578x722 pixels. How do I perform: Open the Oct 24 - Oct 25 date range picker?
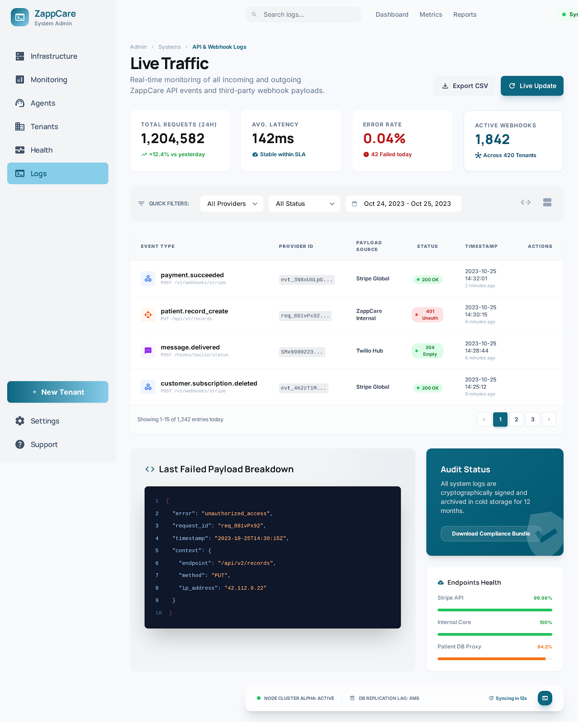pos(403,204)
